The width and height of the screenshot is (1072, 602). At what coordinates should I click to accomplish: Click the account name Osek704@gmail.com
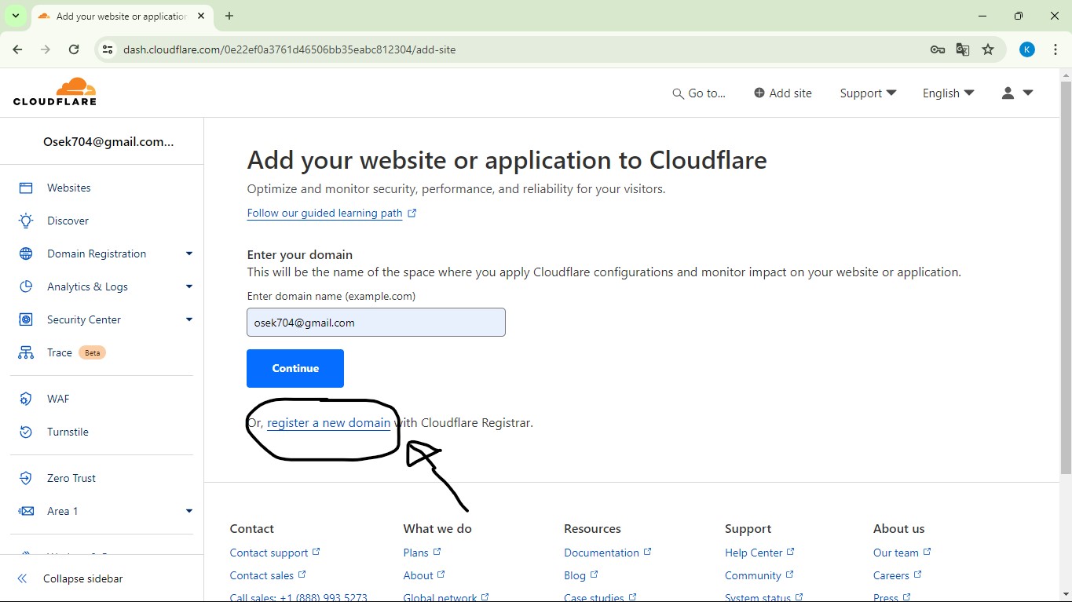point(108,141)
